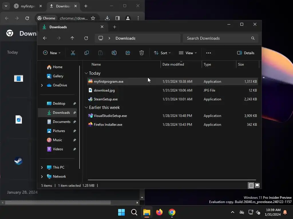Click the Delete trash can icon
The width and height of the screenshot is (293, 219).
coord(142,53)
